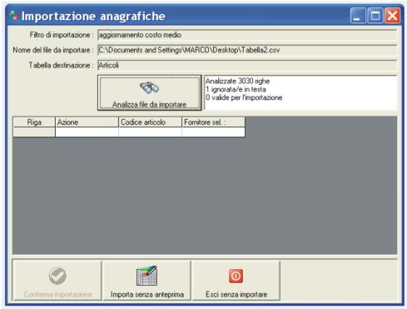Select the Fornitore sel. column header

[x=213, y=122]
